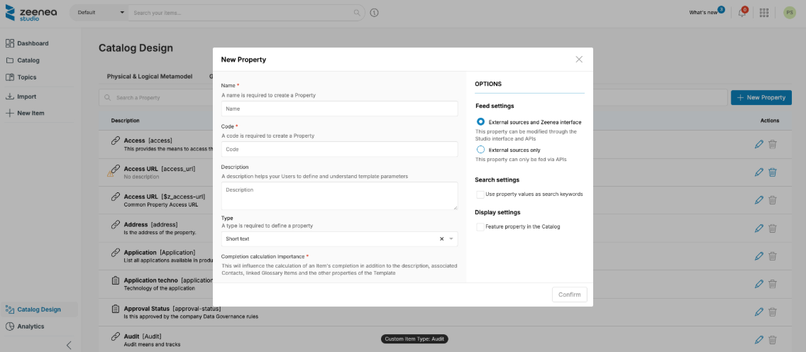Screen dimensions: 806x352
Task: Clear the Short text type selection
Action: pyautogui.click(x=441, y=239)
